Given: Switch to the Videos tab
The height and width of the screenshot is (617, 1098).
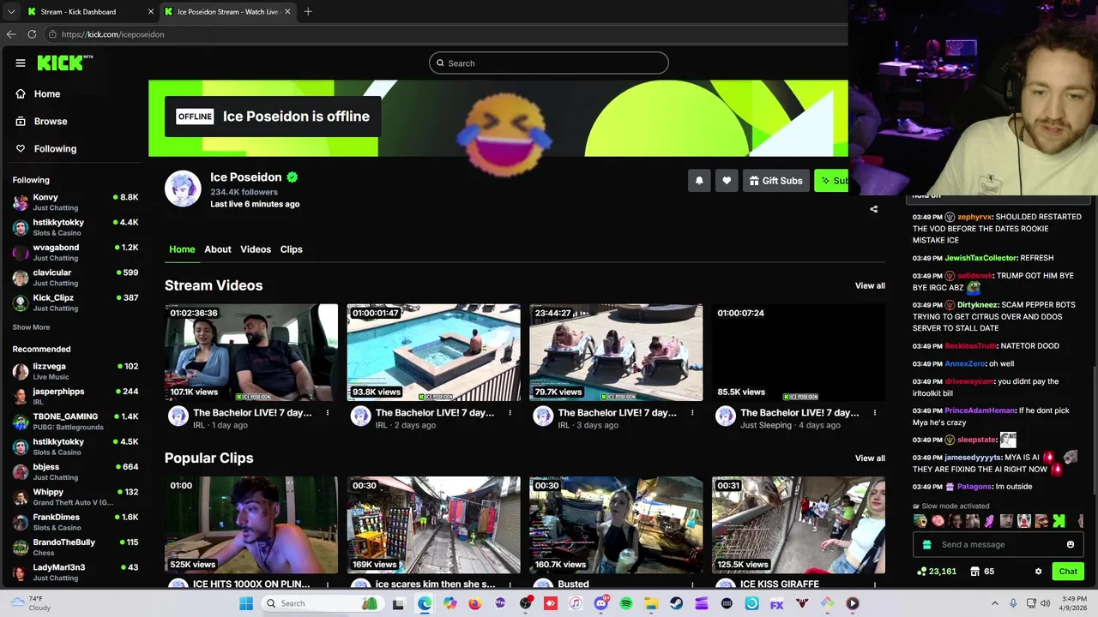Looking at the screenshot, I should pos(256,249).
